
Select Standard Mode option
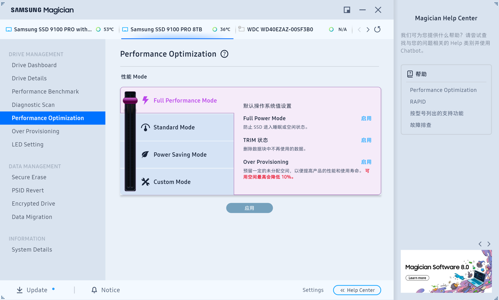coord(174,127)
